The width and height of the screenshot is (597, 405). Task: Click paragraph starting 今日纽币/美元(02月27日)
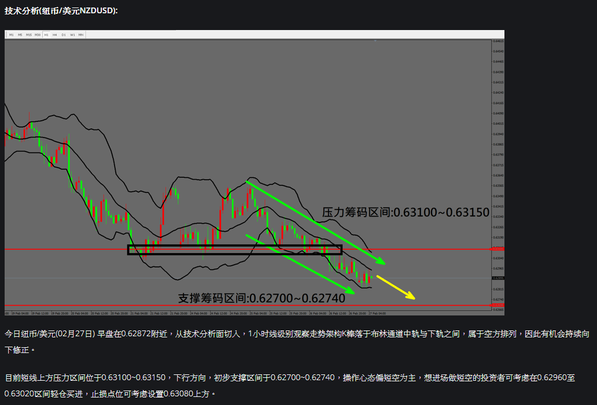click(297, 341)
